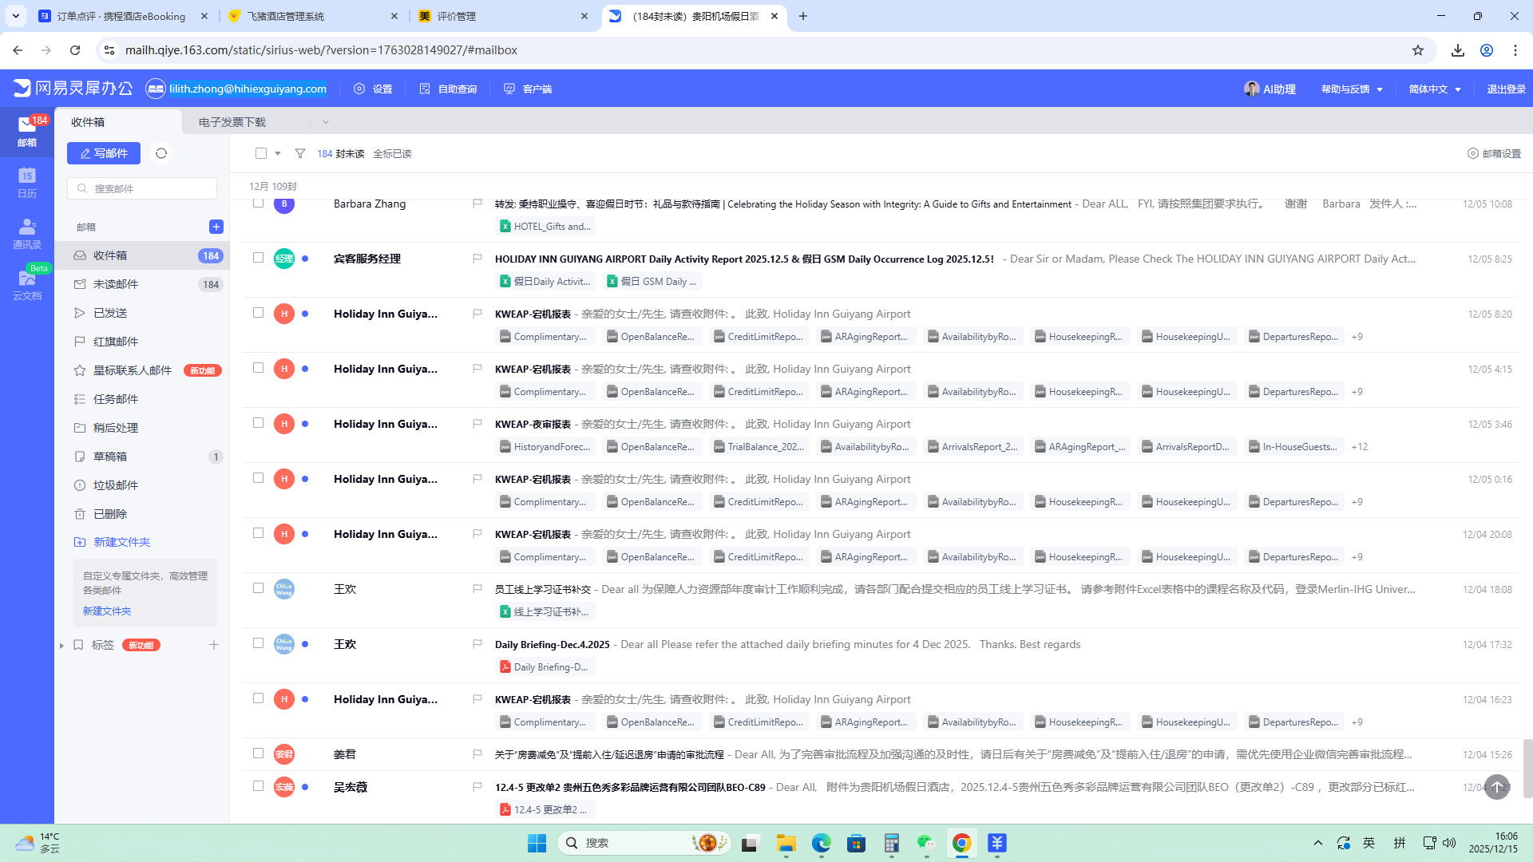1533x862 pixels.
Task: Click the blue plus icon beside 邮箱
Action: click(x=216, y=227)
